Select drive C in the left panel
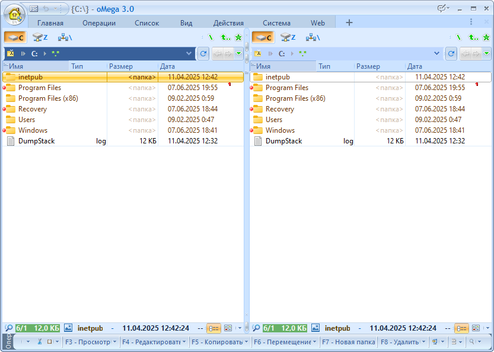Image resolution: width=494 pixels, height=352 pixels. click(x=15, y=37)
